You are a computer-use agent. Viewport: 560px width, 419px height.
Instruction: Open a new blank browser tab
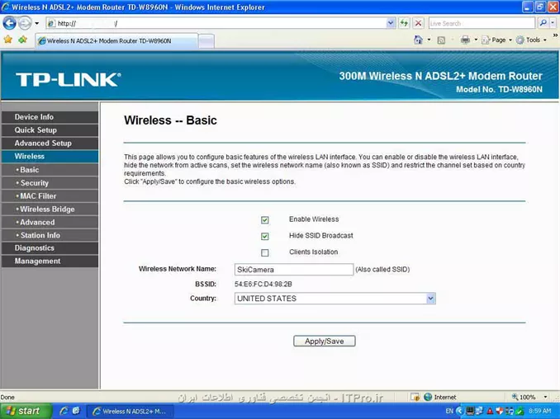point(206,41)
